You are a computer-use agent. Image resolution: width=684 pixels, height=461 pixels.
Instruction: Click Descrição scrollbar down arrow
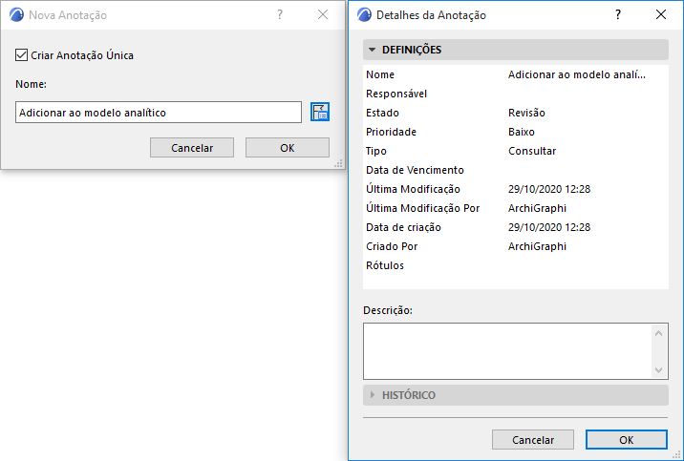pyautogui.click(x=659, y=369)
